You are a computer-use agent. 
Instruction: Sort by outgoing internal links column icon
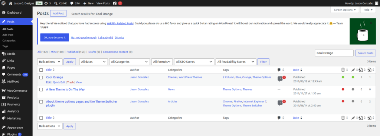point(361,70)
